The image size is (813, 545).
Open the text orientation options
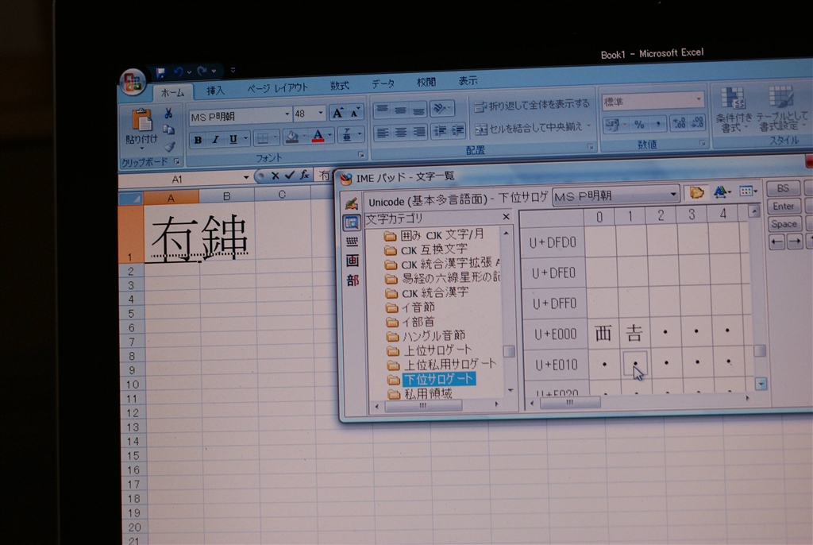(x=441, y=109)
